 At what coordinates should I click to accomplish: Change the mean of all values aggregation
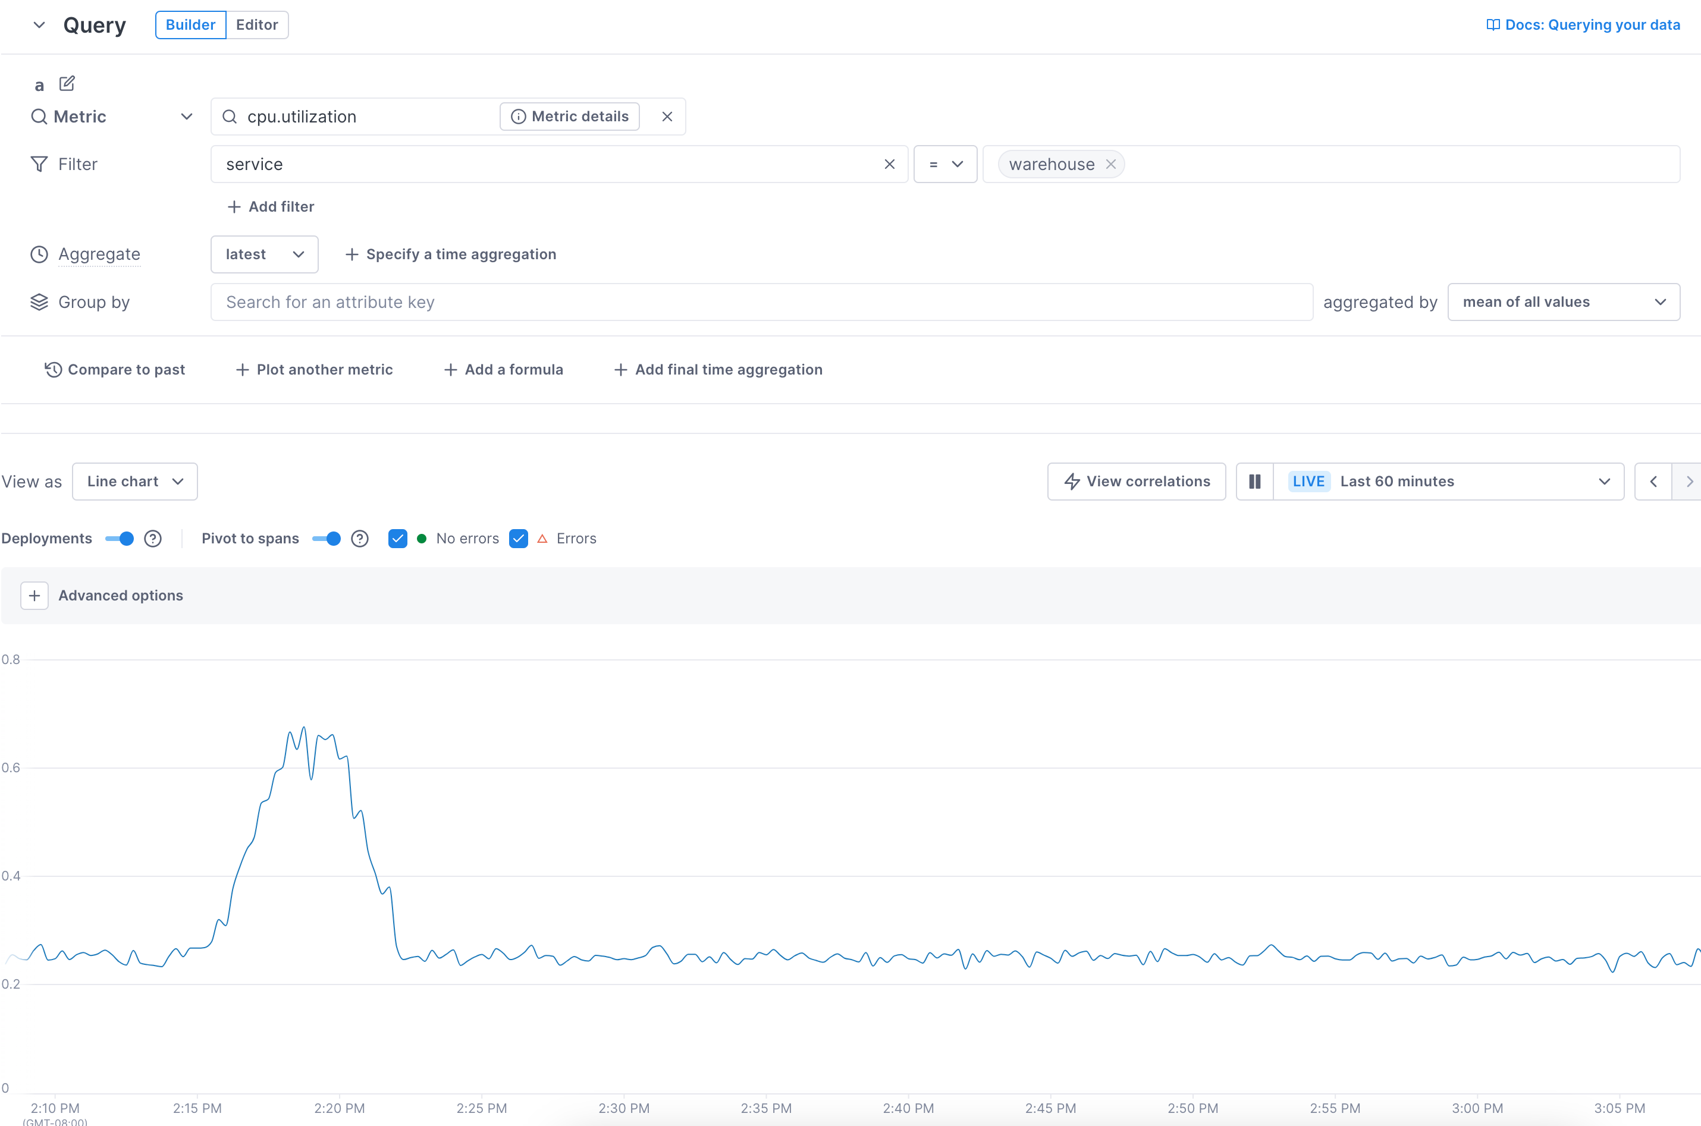[1563, 301]
